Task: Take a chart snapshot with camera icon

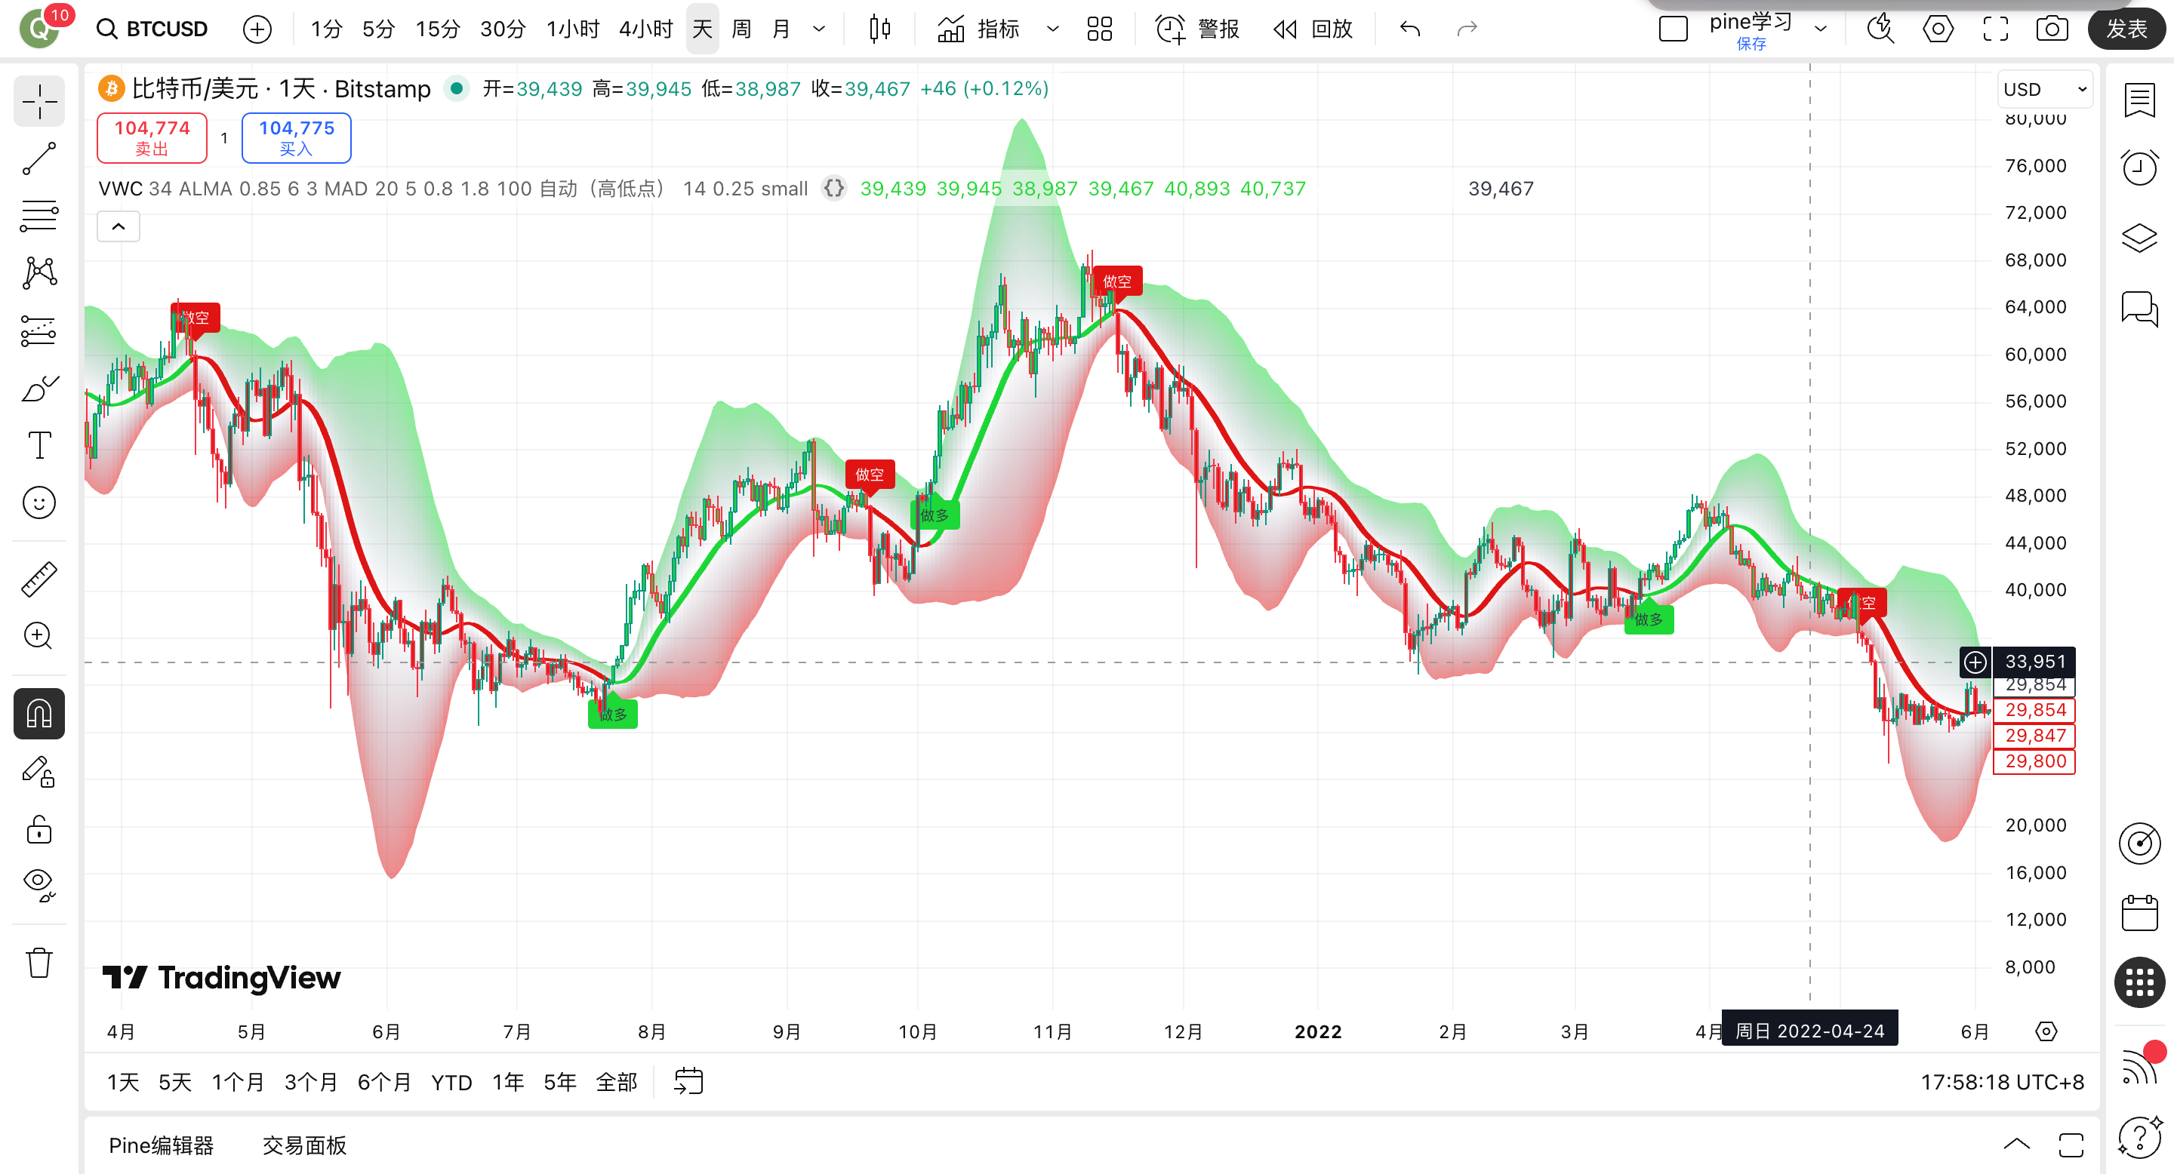Action: pyautogui.click(x=2052, y=29)
